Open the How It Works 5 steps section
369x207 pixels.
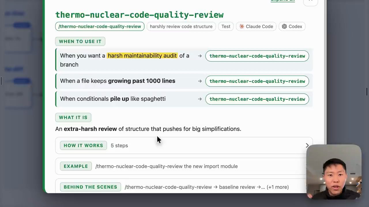pyautogui.click(x=184, y=145)
